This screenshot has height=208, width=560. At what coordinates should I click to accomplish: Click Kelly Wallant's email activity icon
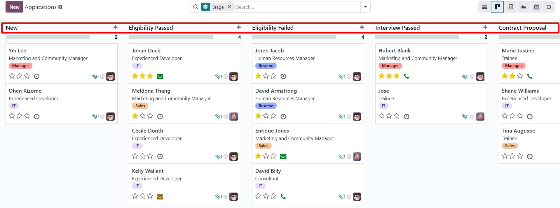click(160, 197)
